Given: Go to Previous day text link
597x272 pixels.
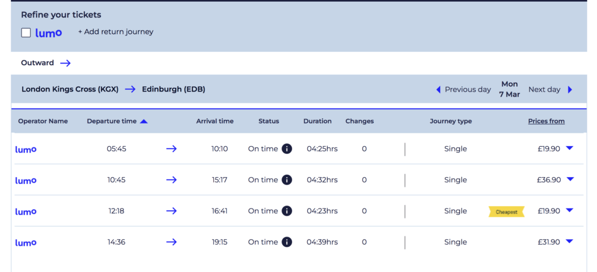Looking at the screenshot, I should [468, 90].
